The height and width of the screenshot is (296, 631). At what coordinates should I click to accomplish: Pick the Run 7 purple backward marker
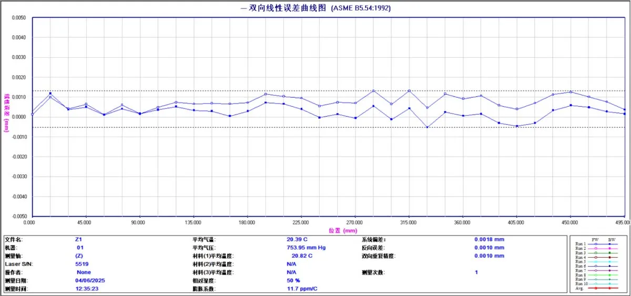(609, 271)
